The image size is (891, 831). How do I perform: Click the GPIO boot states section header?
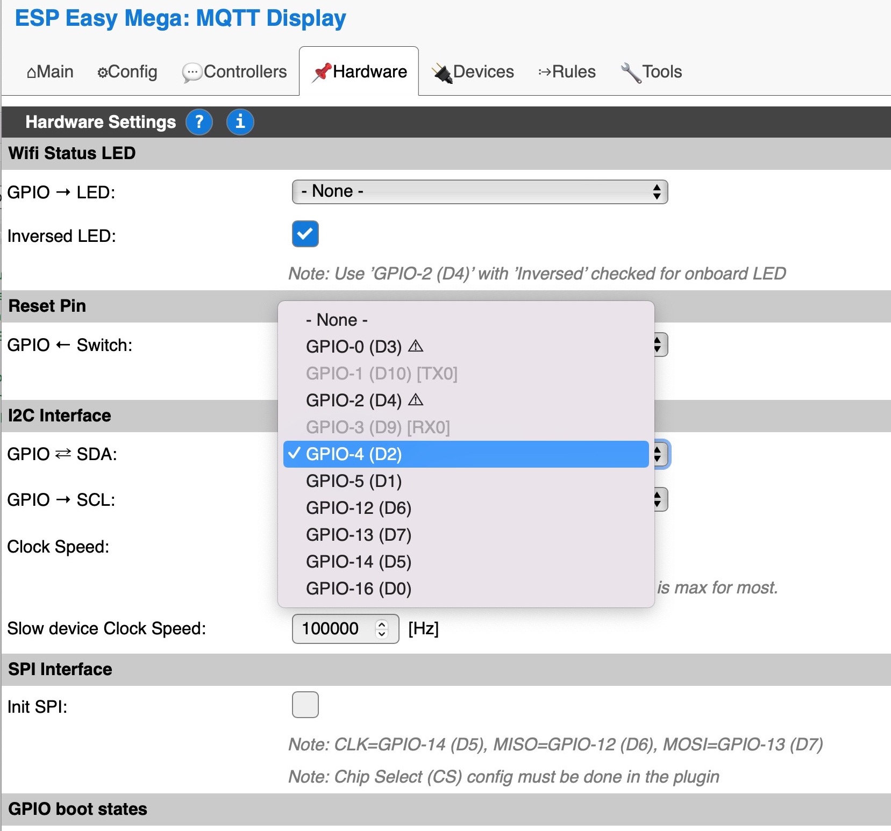click(x=446, y=809)
